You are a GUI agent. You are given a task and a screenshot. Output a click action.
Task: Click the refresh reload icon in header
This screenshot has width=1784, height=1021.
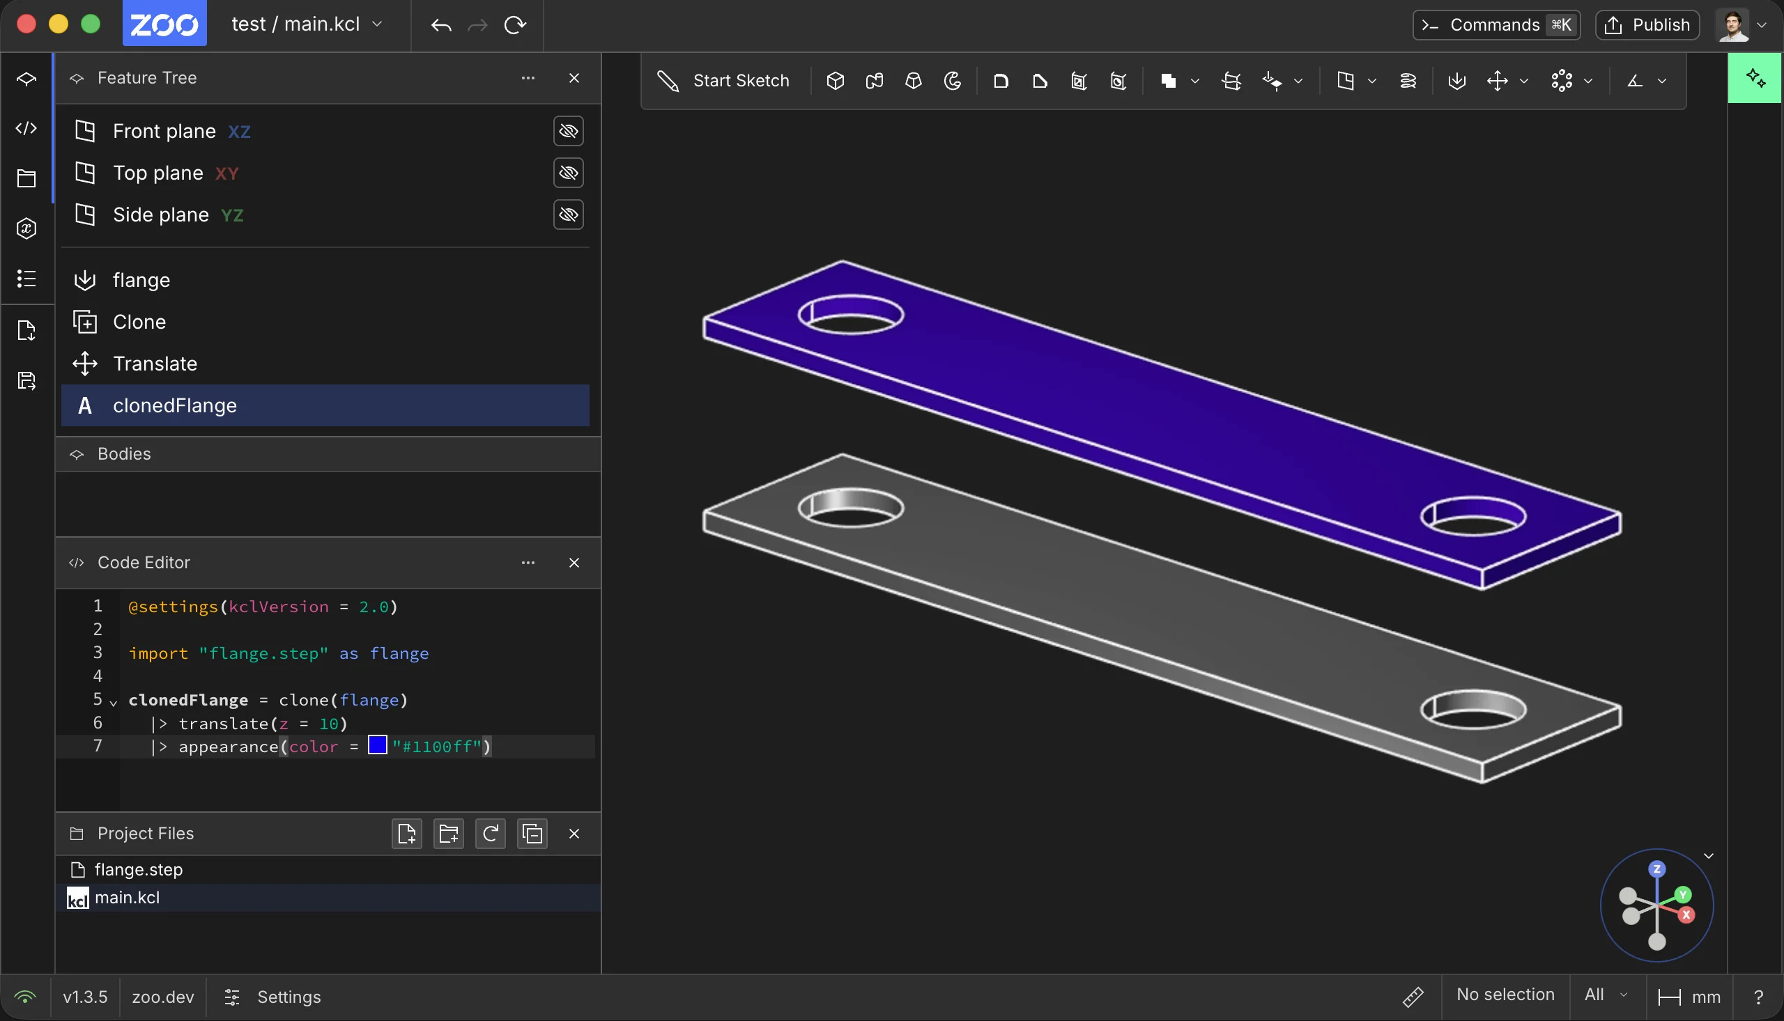tap(516, 25)
